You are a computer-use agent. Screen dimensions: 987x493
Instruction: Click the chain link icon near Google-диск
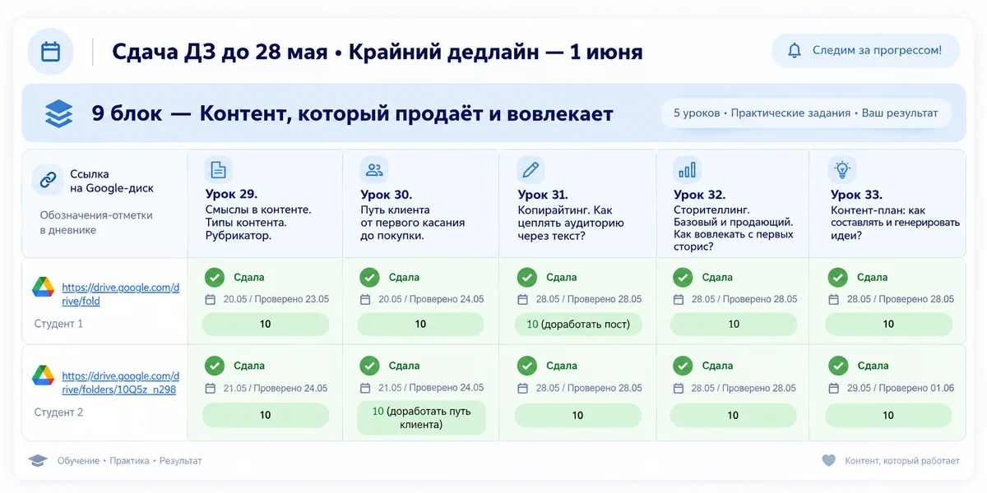coord(48,179)
